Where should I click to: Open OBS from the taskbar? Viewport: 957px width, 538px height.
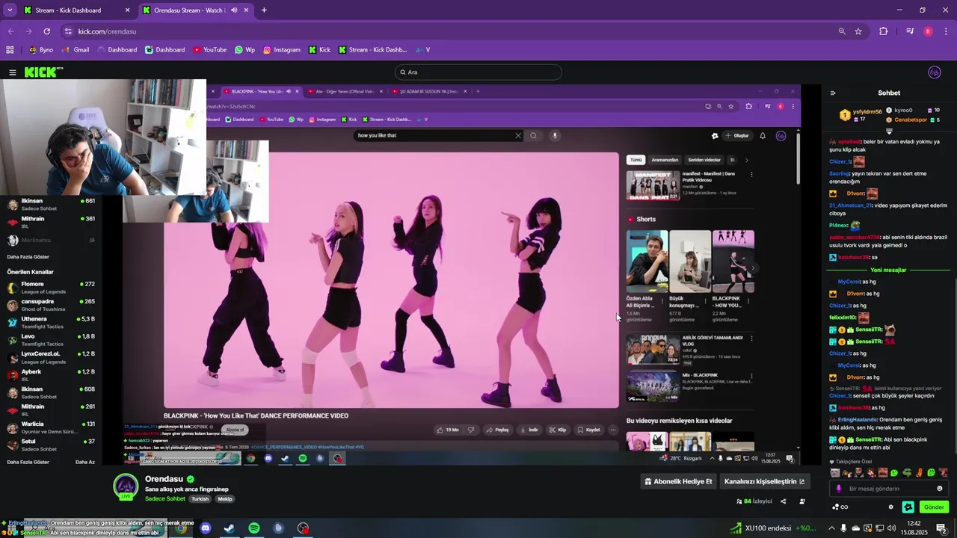[303, 528]
